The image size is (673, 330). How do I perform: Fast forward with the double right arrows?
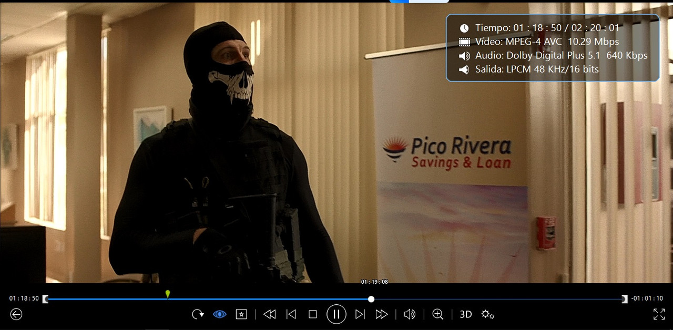tap(382, 314)
